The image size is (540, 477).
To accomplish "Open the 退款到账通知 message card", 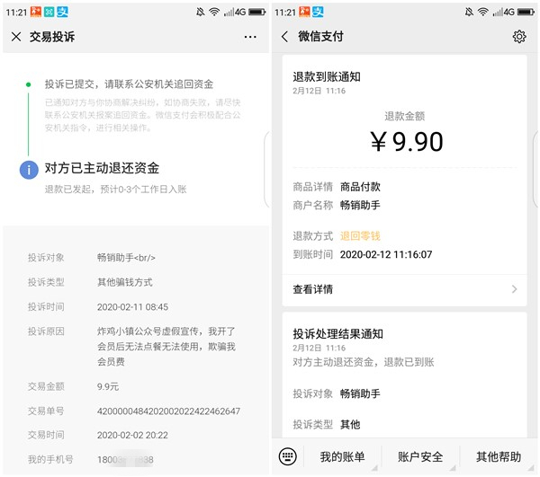I will point(404,180).
